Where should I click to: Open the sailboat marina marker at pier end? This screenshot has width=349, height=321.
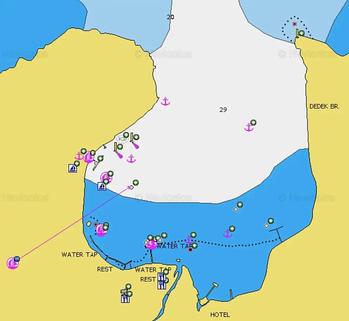tap(151, 244)
